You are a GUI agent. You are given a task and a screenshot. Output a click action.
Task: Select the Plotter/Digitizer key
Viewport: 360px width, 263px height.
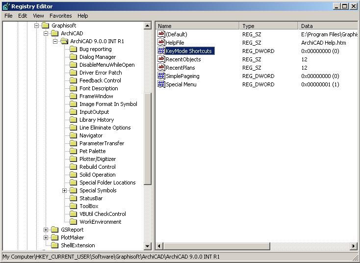point(98,159)
